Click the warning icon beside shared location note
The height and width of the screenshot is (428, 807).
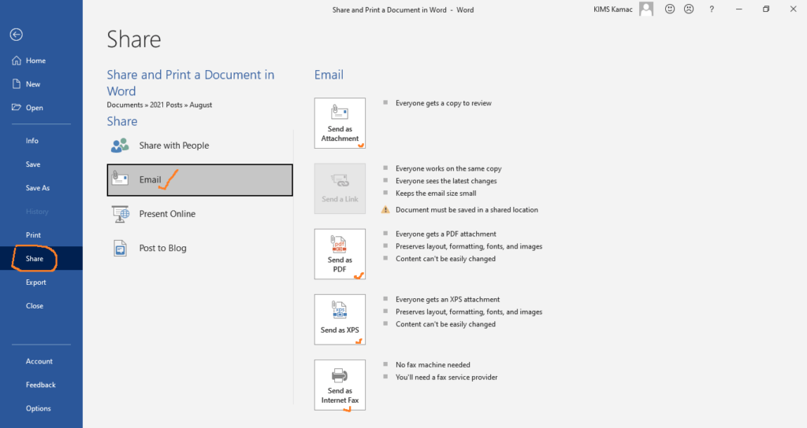point(385,209)
